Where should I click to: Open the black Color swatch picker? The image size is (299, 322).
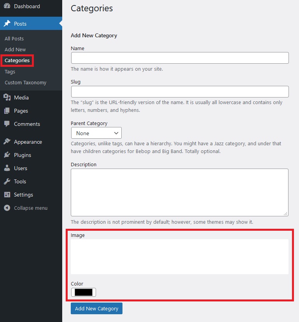point(84,292)
